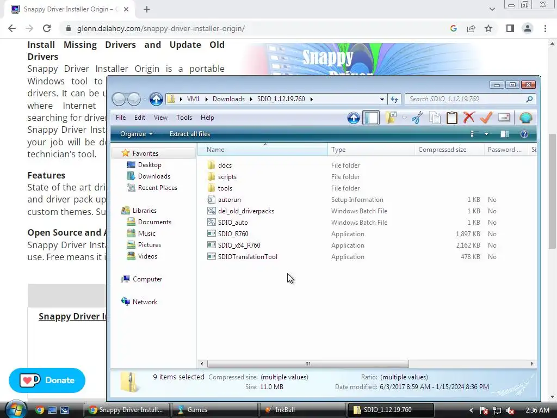Viewport: 557px width, 418px height.
Task: Click the Donate button on the web page
Action: coord(47,380)
